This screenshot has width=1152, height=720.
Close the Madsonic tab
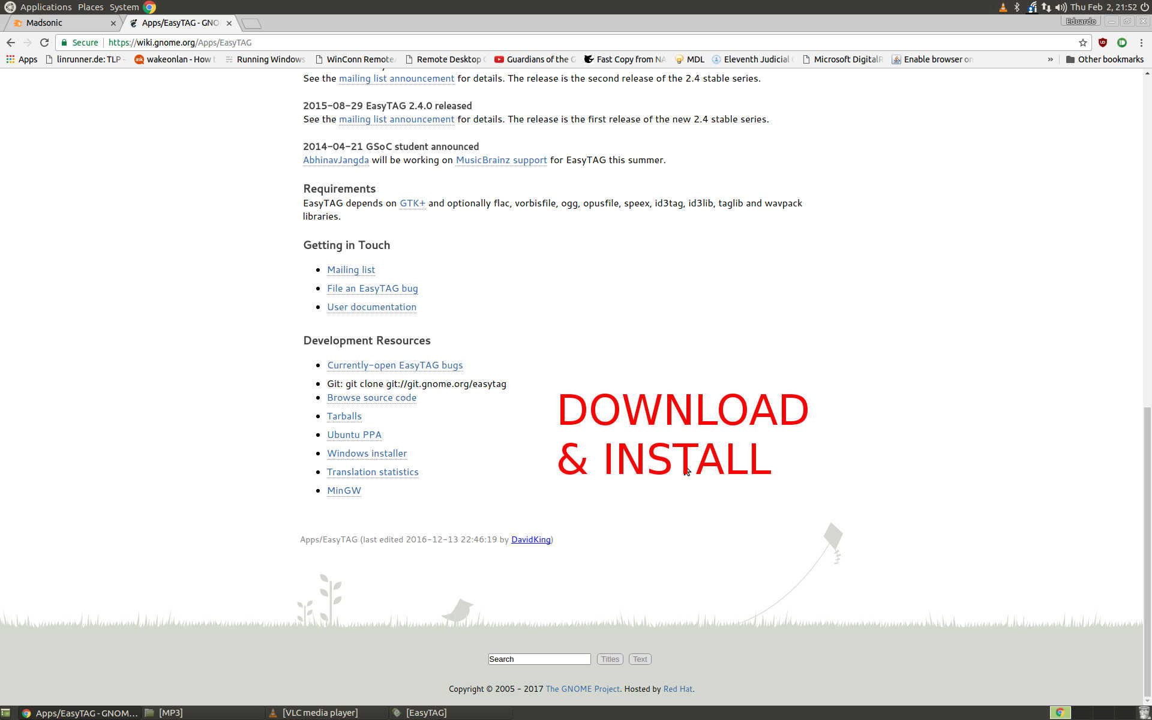click(113, 23)
